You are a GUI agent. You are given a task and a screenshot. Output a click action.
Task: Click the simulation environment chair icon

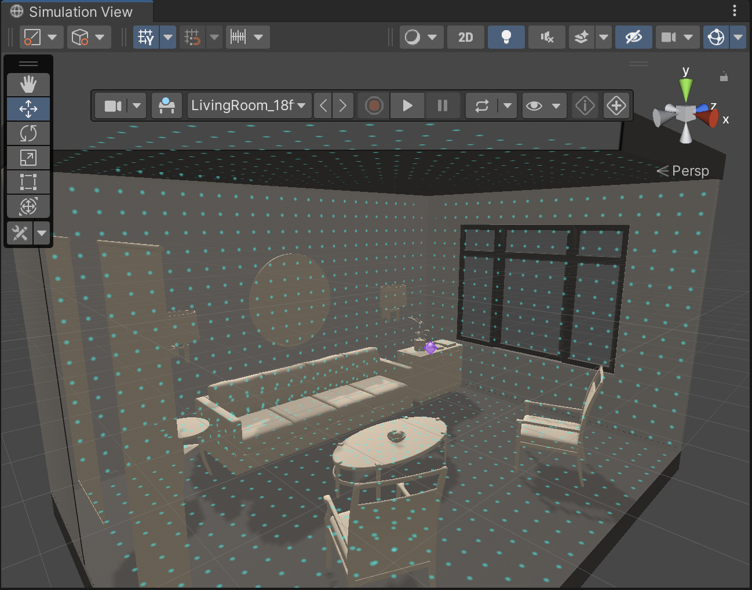(x=167, y=105)
